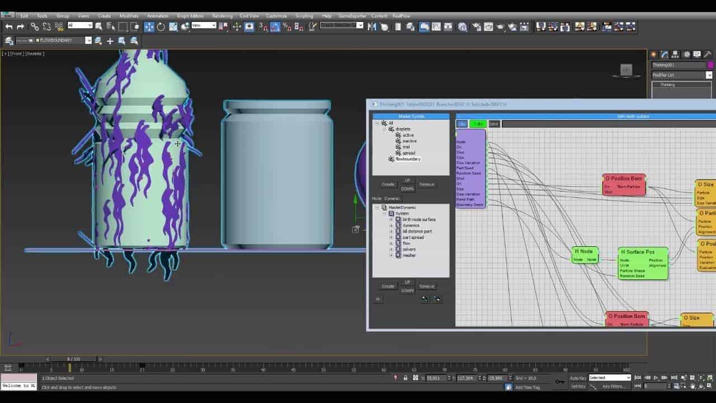Open the Utilities hammer panel tab
716x403 pixels.
708,54
